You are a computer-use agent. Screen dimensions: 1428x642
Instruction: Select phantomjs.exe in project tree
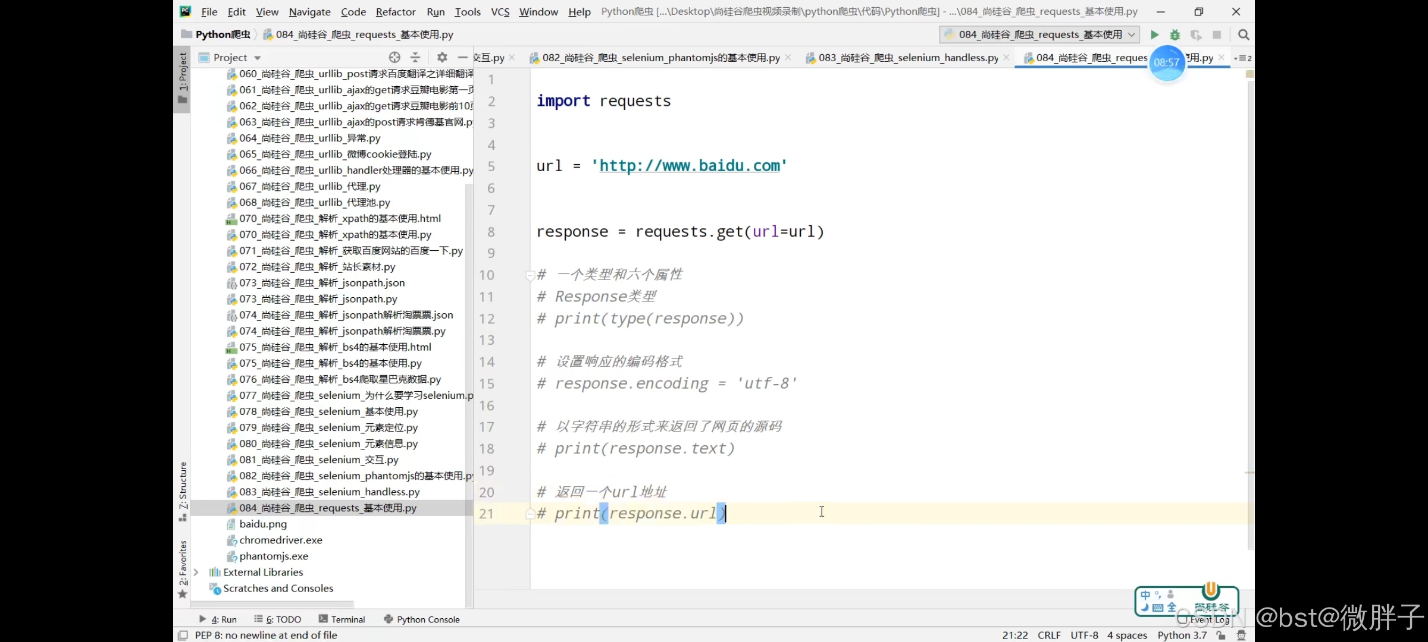pos(274,556)
